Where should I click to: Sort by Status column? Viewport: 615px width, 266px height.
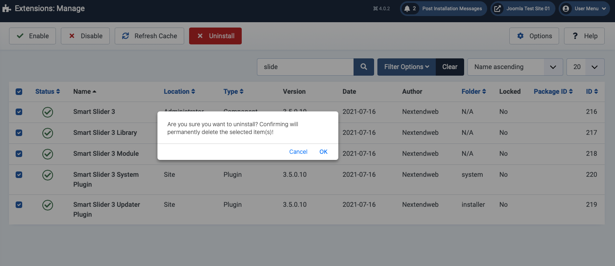(48, 91)
